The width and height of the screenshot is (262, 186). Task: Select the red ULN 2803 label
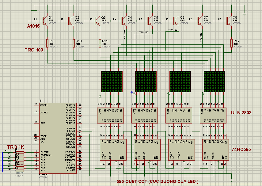tap(241, 113)
